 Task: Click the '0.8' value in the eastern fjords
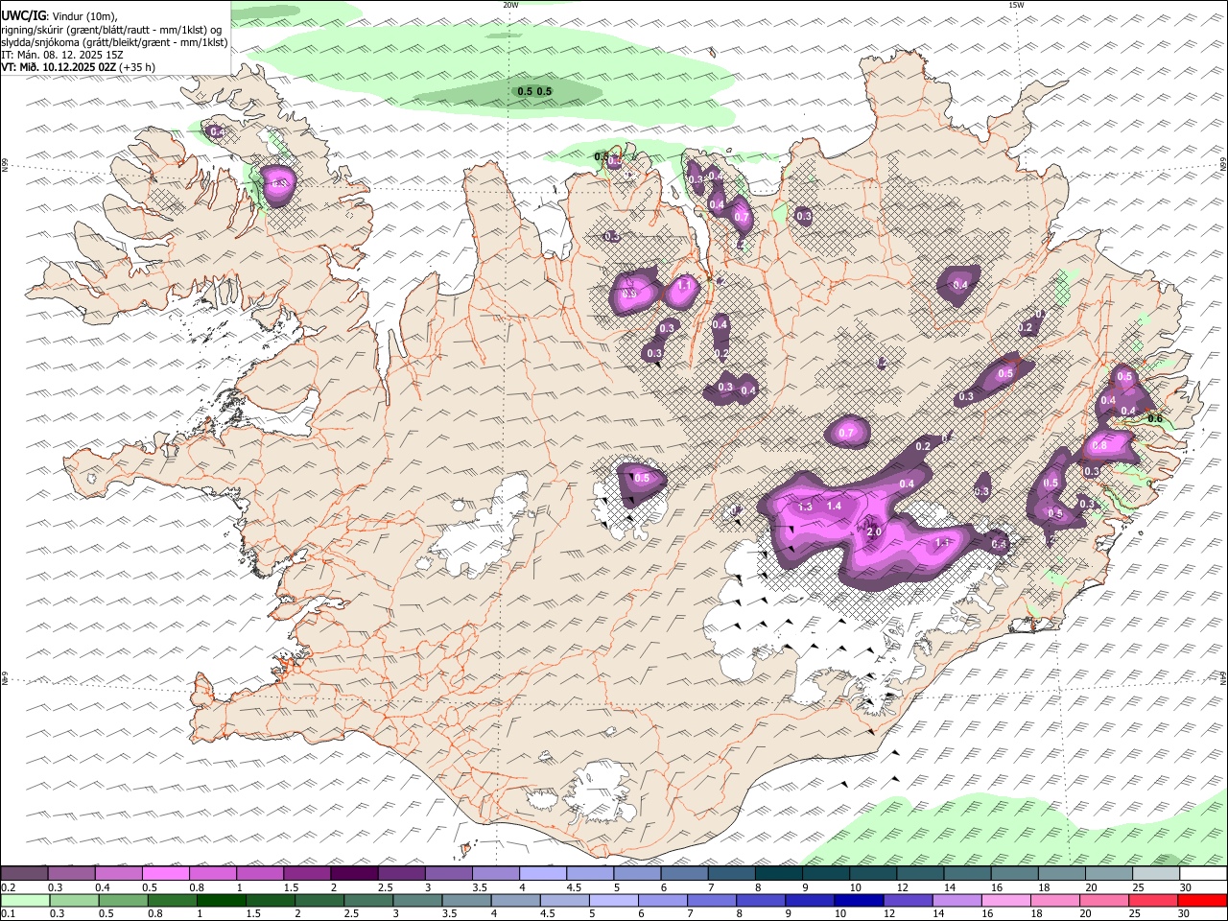[1099, 445]
